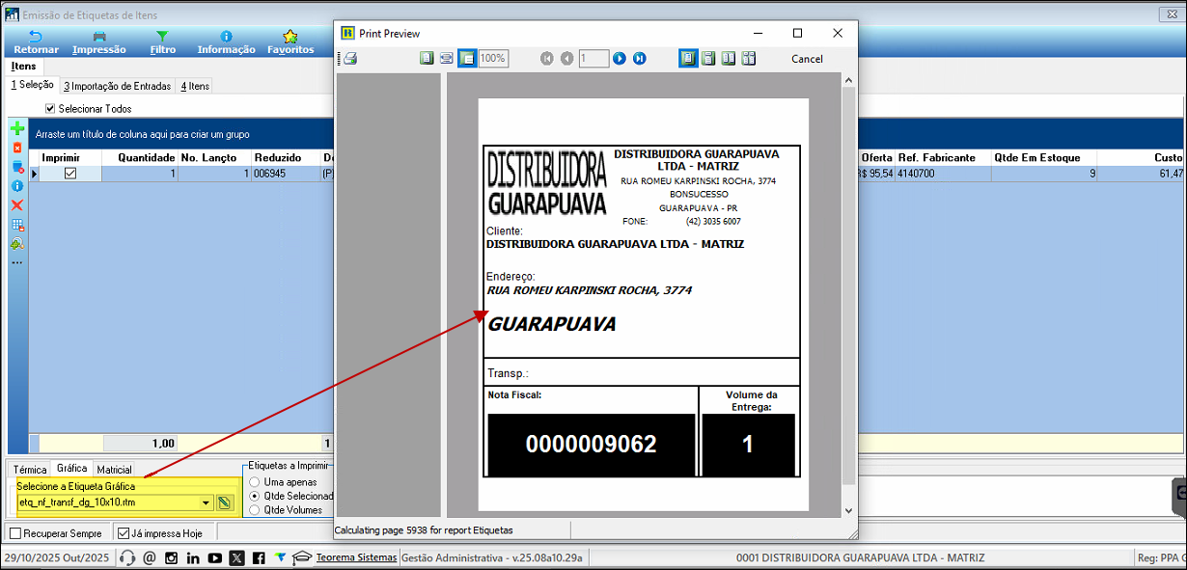Uncheck the Já impressa Hoje checkbox
Screen dimensions: 1187x570
click(123, 533)
